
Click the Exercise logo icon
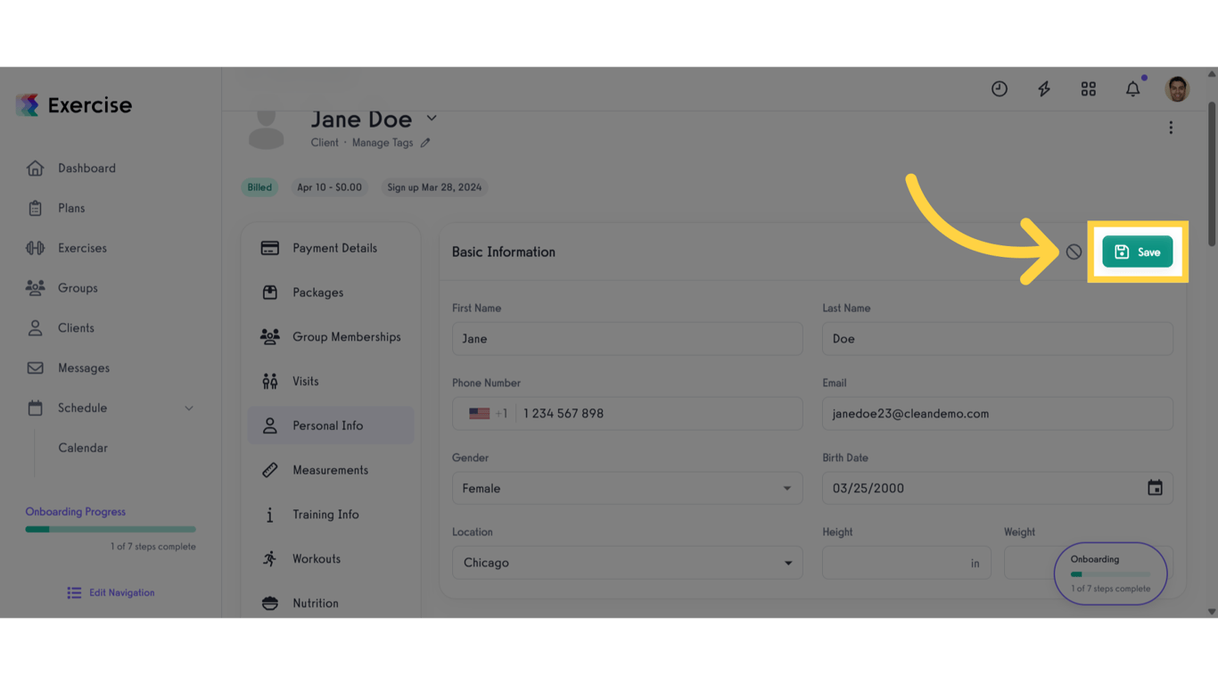pyautogui.click(x=28, y=105)
